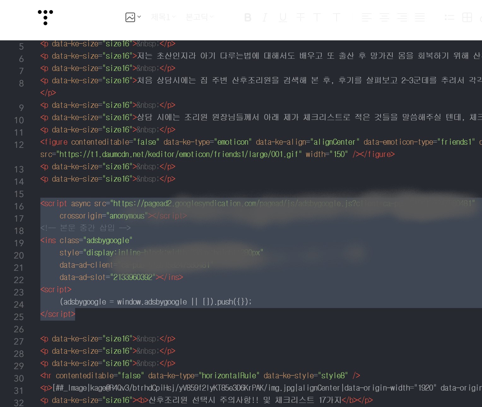
Task: Insert a table
Action: (x=467, y=17)
